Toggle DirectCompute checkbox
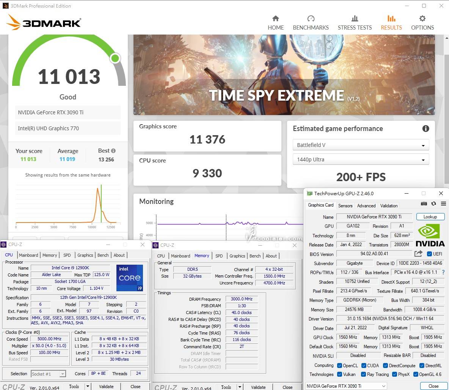This screenshot has height=390, width=449. [x=385, y=365]
